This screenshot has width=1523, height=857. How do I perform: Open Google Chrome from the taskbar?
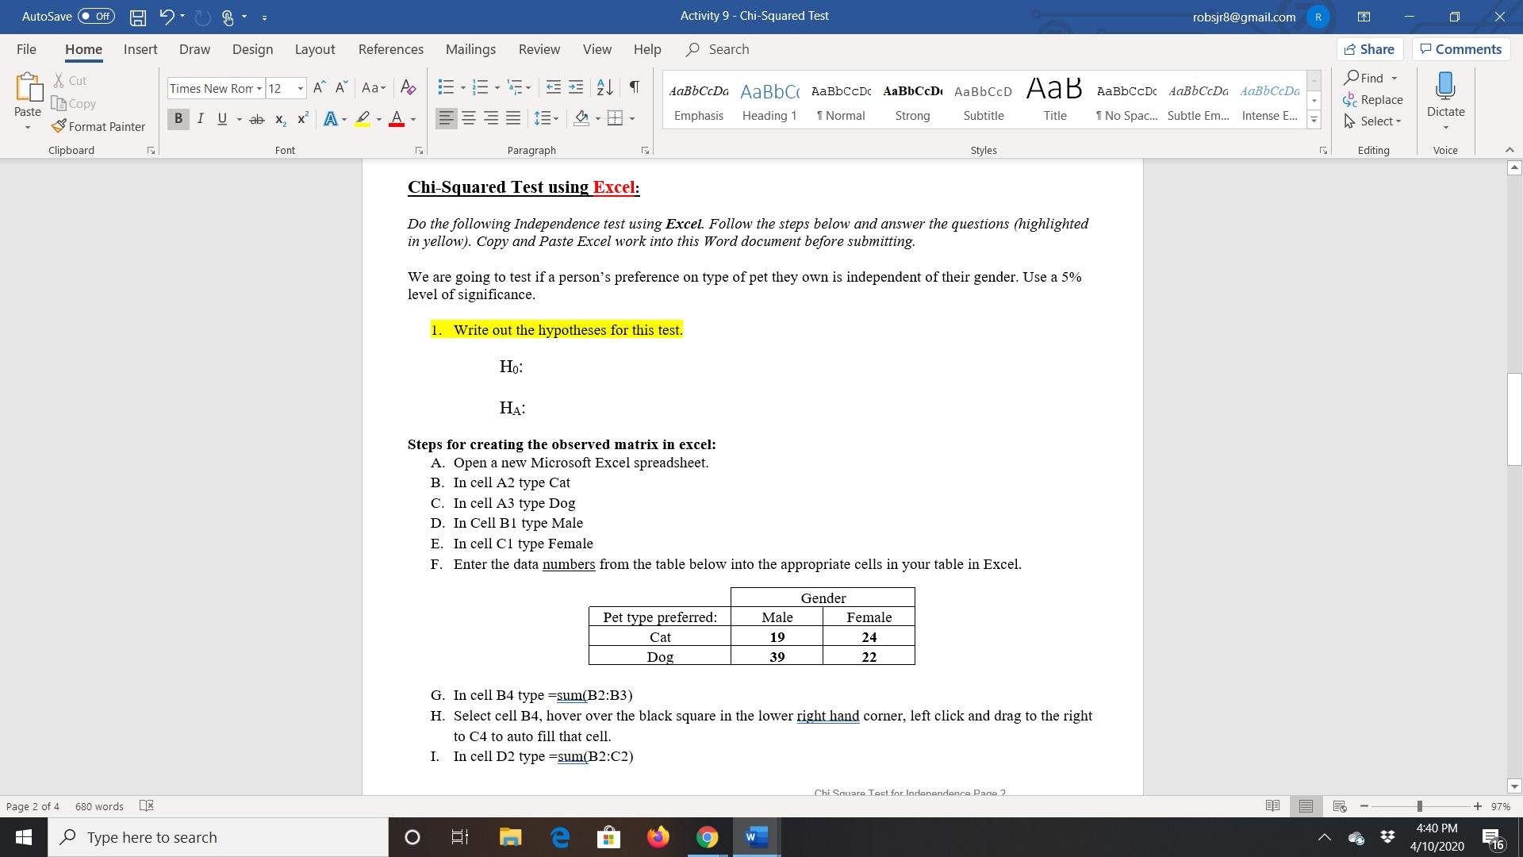point(707,837)
